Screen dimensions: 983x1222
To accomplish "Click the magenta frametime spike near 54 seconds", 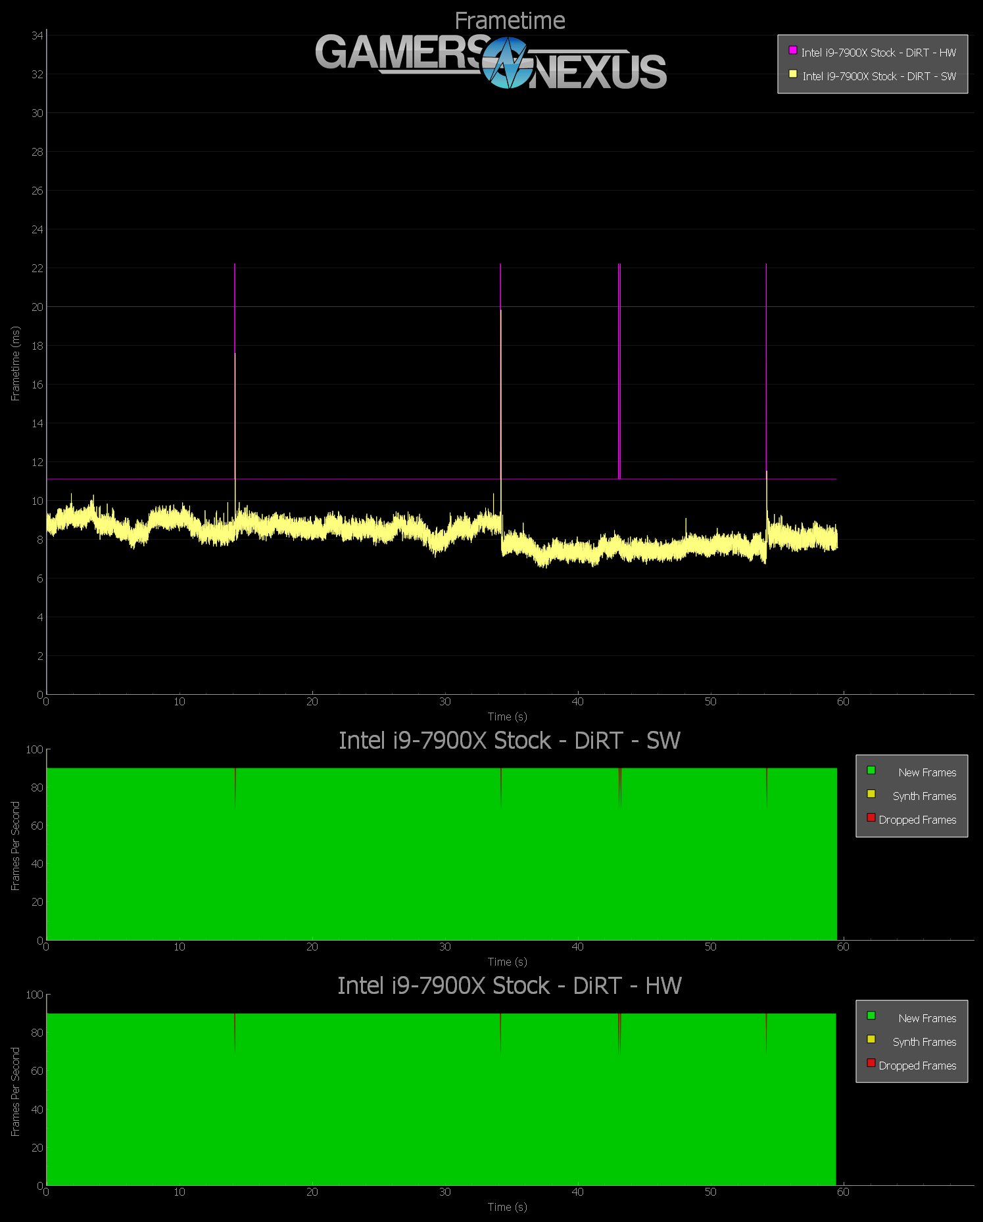I will point(766,368).
